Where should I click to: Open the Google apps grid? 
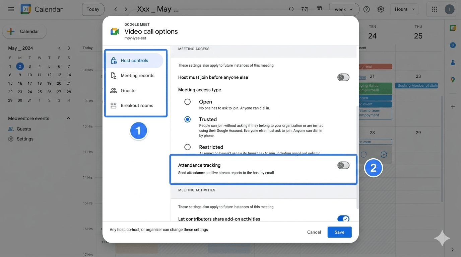point(435,9)
